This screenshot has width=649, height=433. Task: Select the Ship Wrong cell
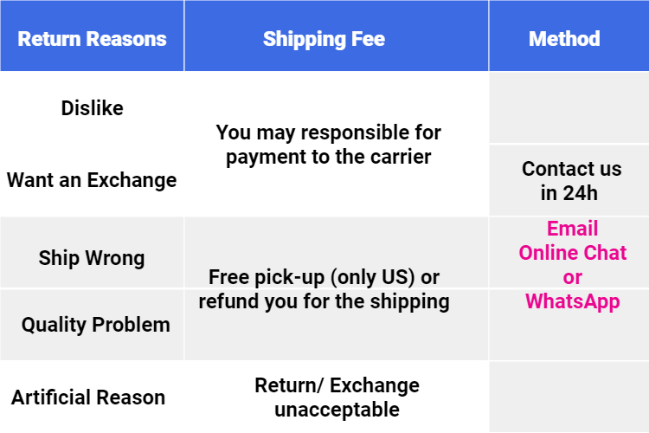[x=92, y=258]
